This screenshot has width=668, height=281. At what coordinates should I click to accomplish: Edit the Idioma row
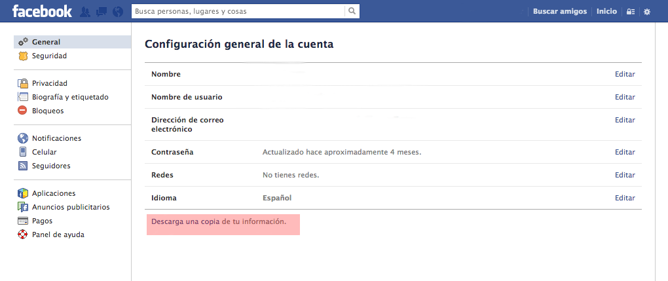tap(625, 198)
